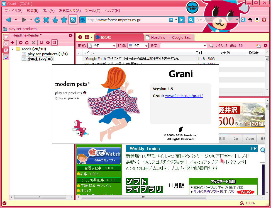Open the 全過去記事 INDEX link

coord(99,168)
